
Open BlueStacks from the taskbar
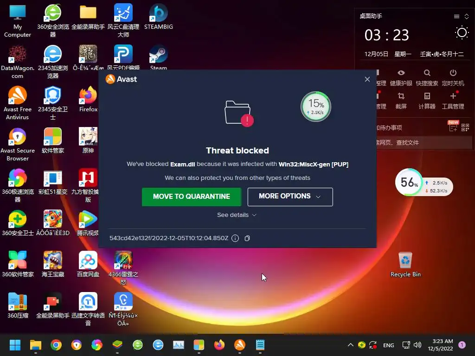pos(117,345)
